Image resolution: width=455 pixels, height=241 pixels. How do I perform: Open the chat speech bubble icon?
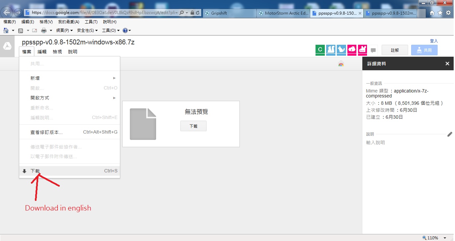click(x=373, y=50)
